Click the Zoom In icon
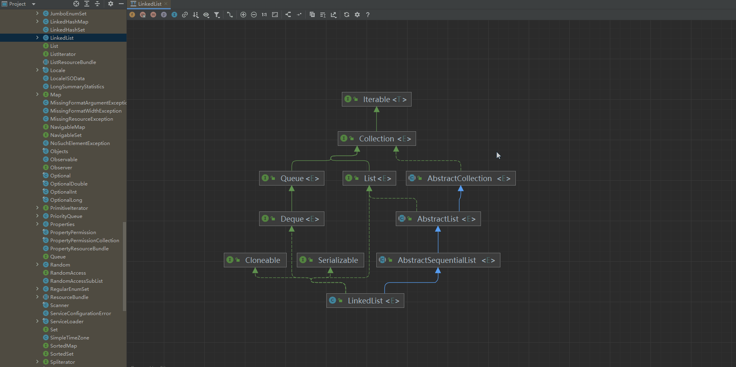Image resolution: width=736 pixels, height=367 pixels. point(243,15)
